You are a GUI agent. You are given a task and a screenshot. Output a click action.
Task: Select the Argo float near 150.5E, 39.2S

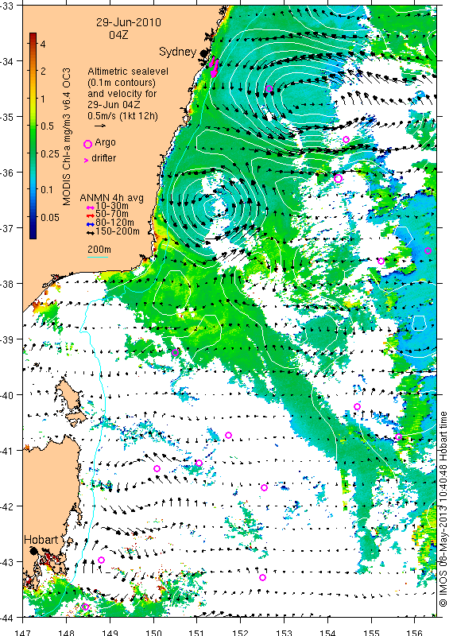coord(175,352)
